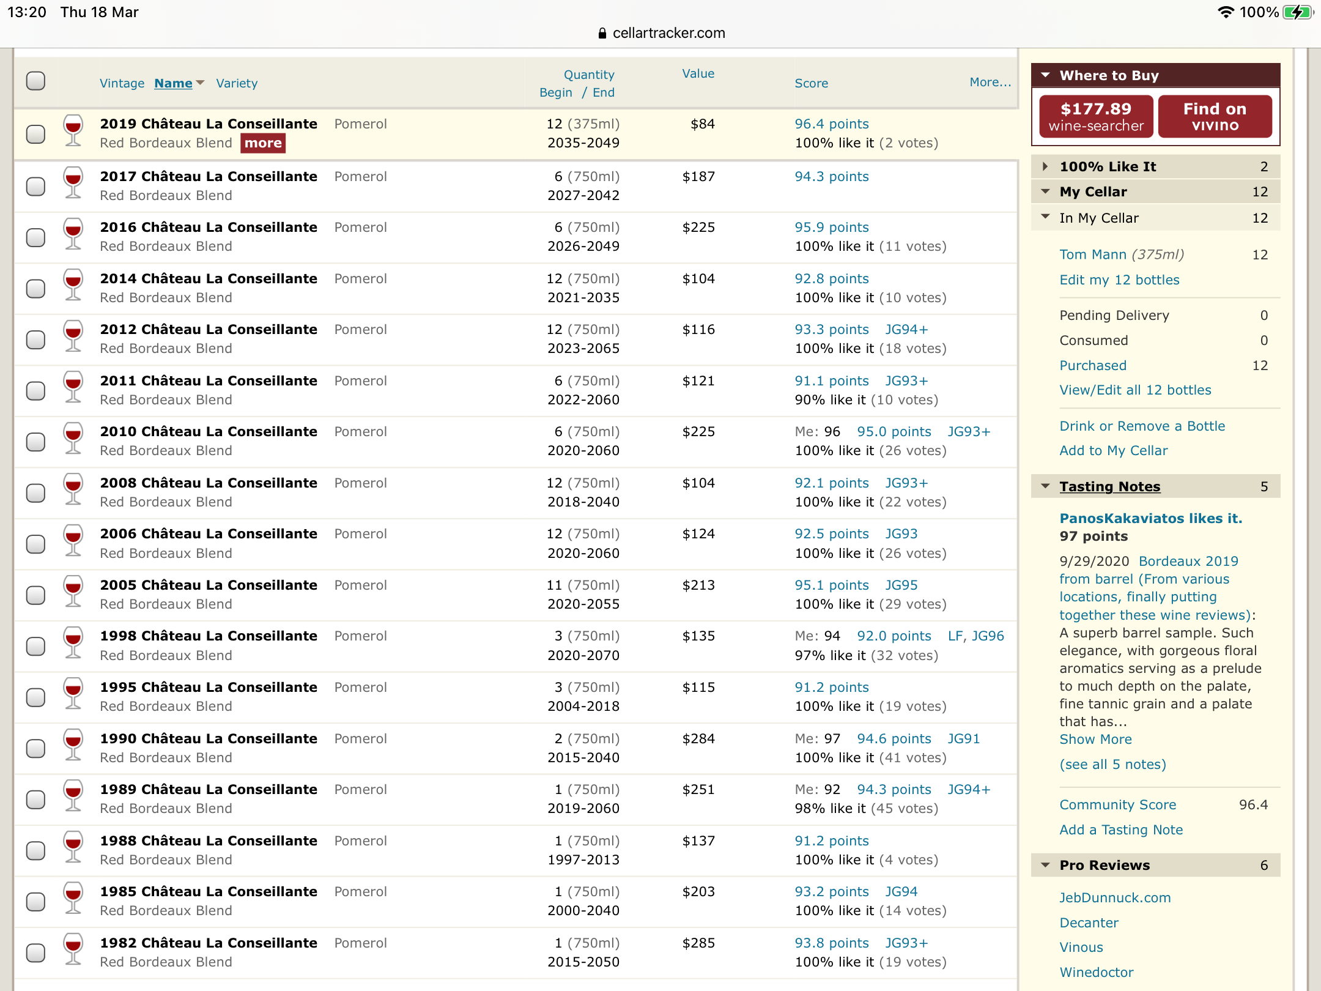Tap the cellartracker.com address bar
1321x991 pixels.
pos(661,33)
